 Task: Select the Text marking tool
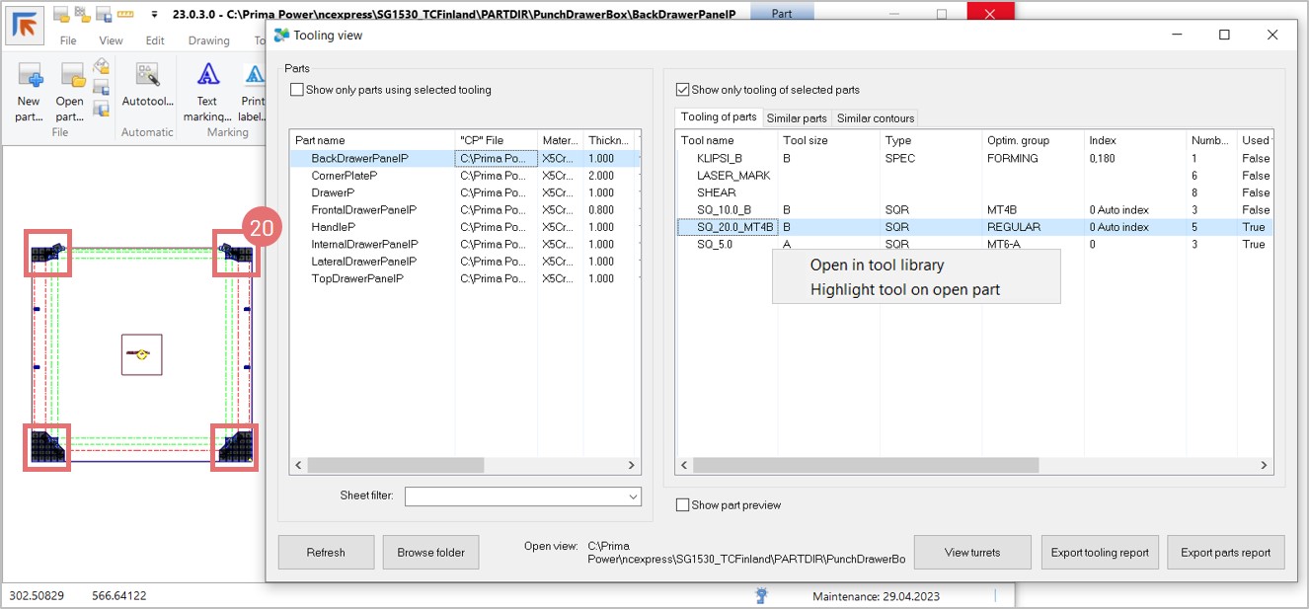point(207,76)
